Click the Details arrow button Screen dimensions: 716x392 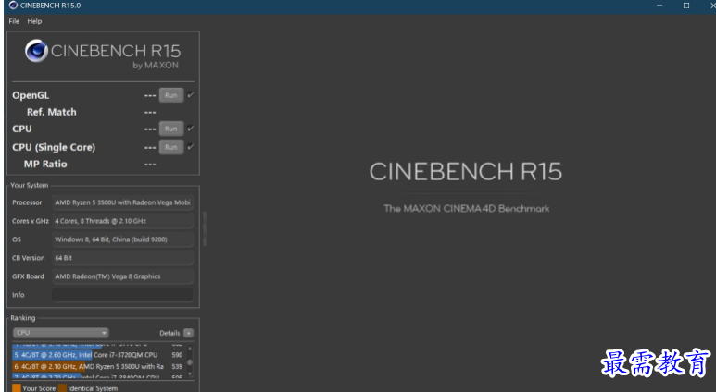[x=189, y=333]
